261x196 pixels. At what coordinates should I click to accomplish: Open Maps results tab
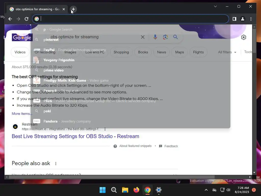tap(179, 52)
